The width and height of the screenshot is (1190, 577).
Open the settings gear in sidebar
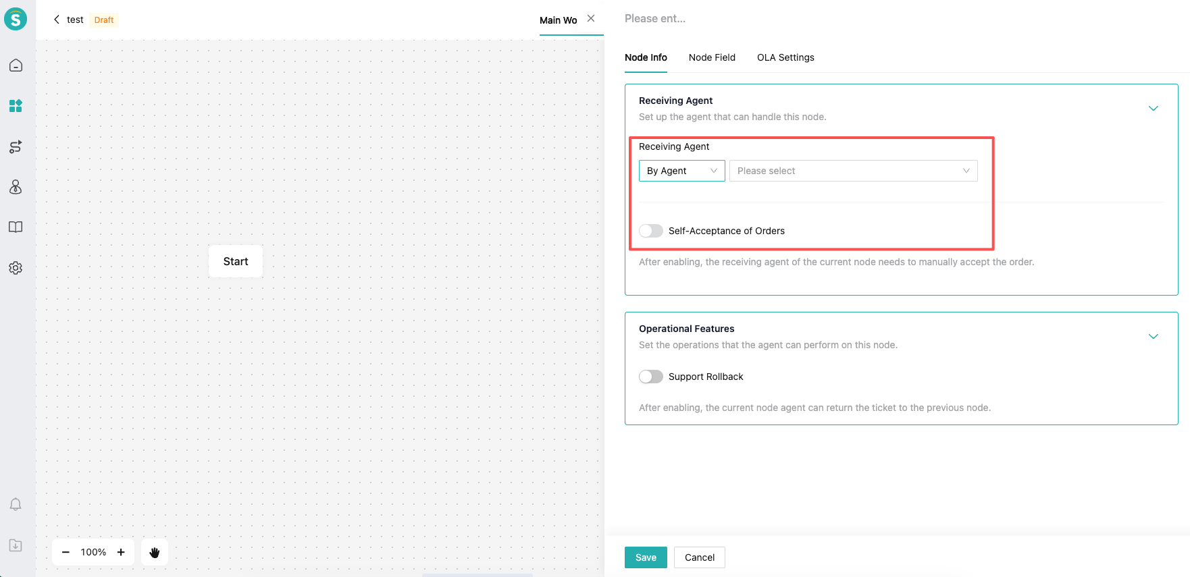pos(16,268)
